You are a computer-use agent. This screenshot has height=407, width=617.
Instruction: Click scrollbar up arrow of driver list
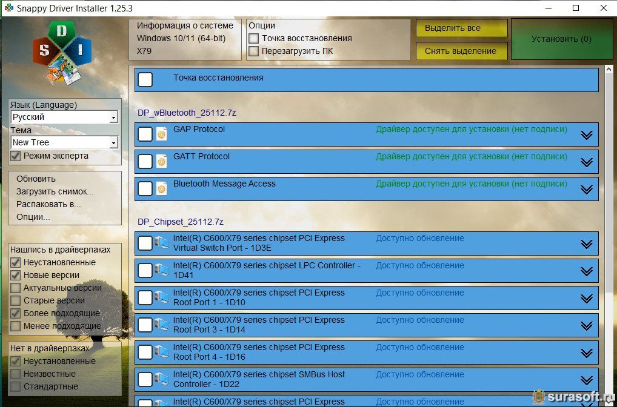609,70
